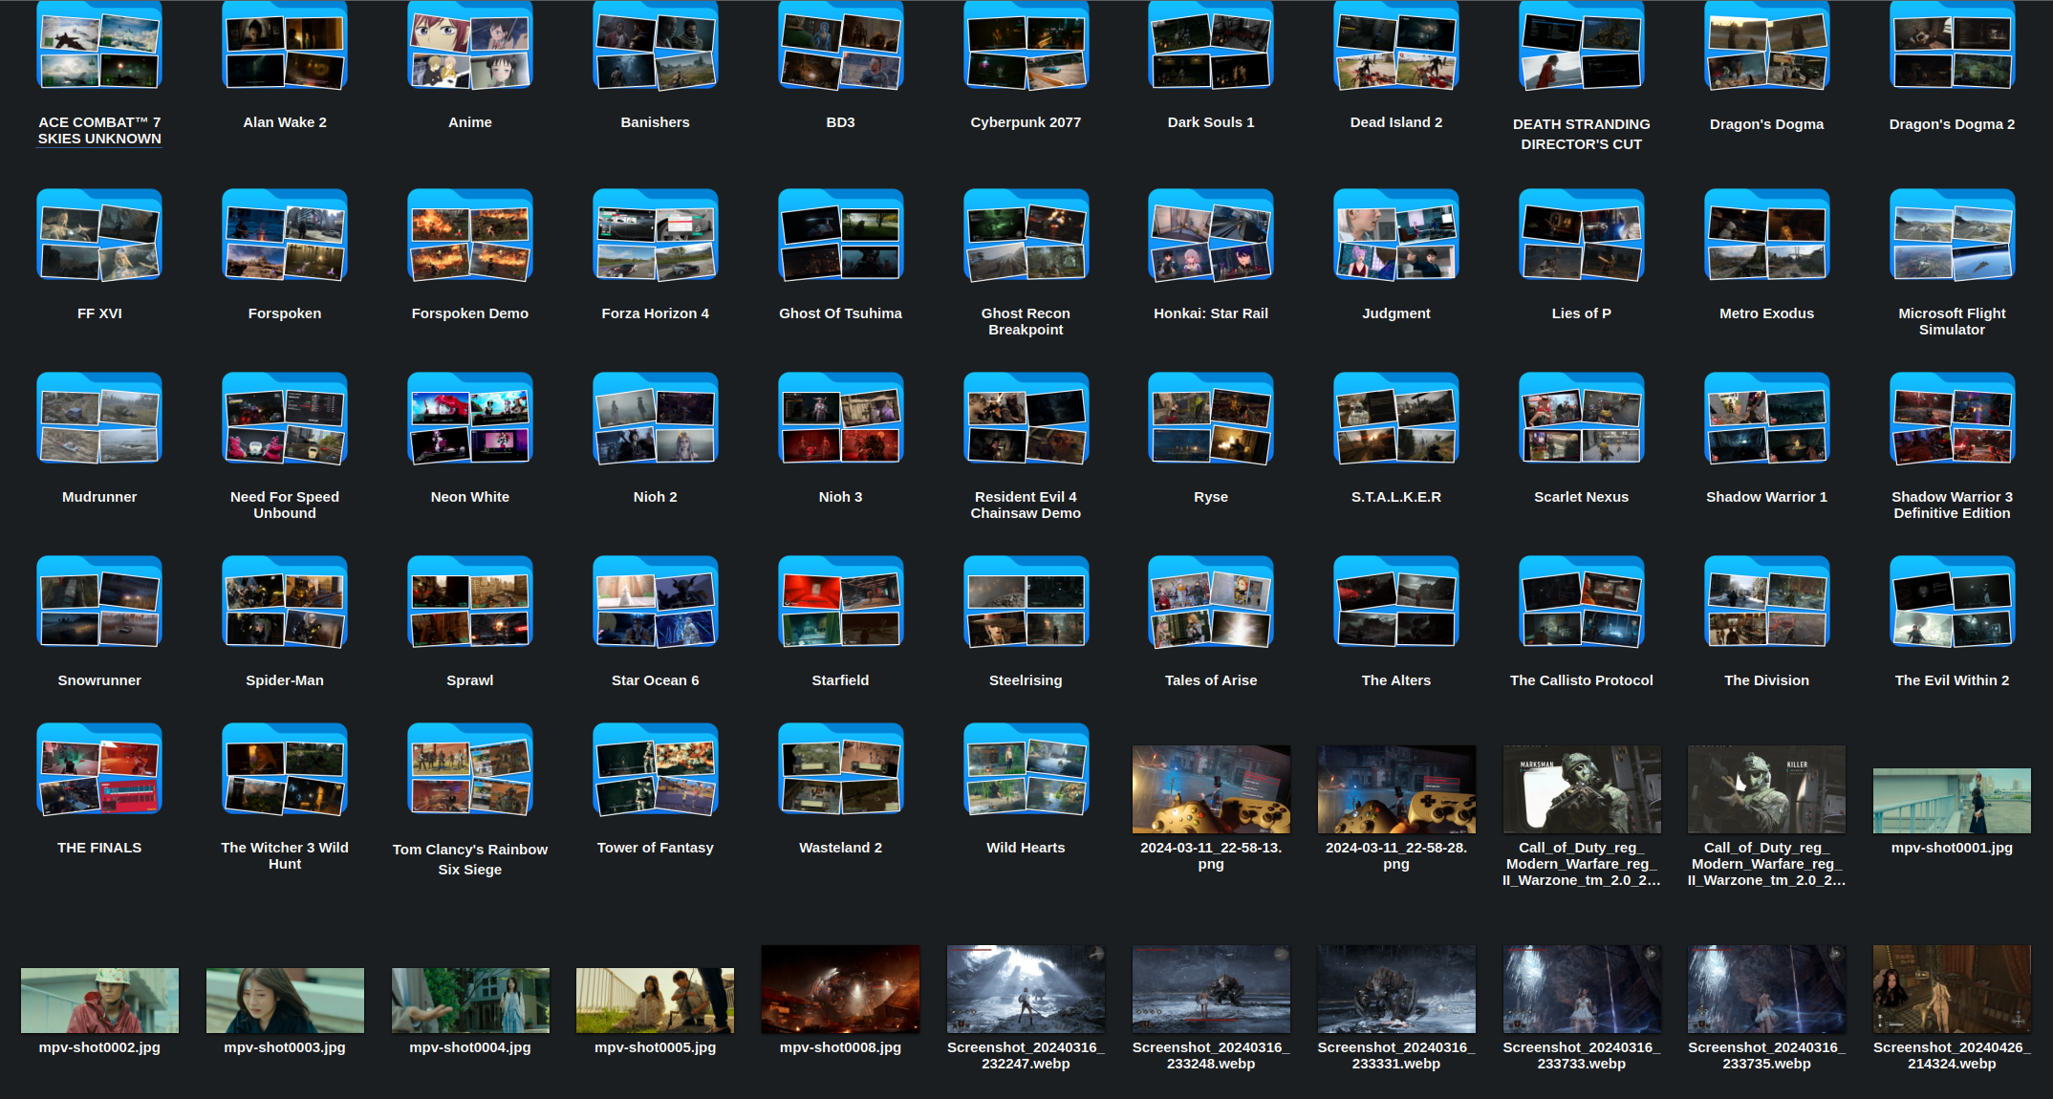Open the Sprawl folder
This screenshot has width=2053, height=1099.
470,602
